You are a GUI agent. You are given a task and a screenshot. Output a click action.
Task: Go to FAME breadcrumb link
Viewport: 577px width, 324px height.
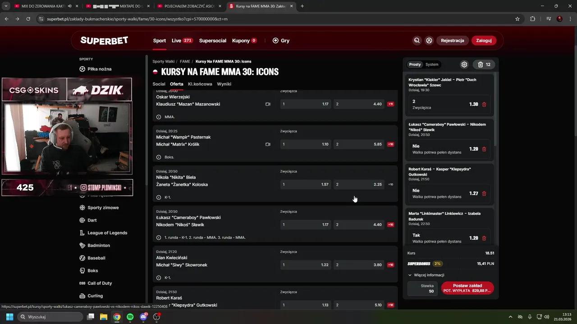[x=185, y=61]
